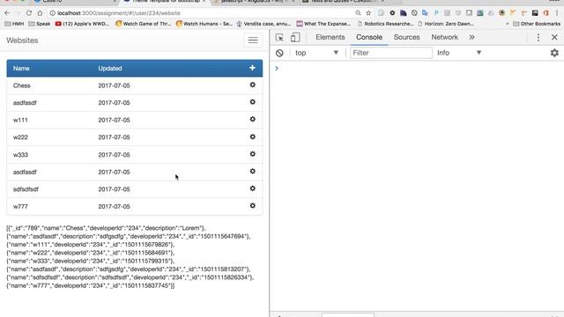Click the zoom magnifier in address bar

coord(358,13)
